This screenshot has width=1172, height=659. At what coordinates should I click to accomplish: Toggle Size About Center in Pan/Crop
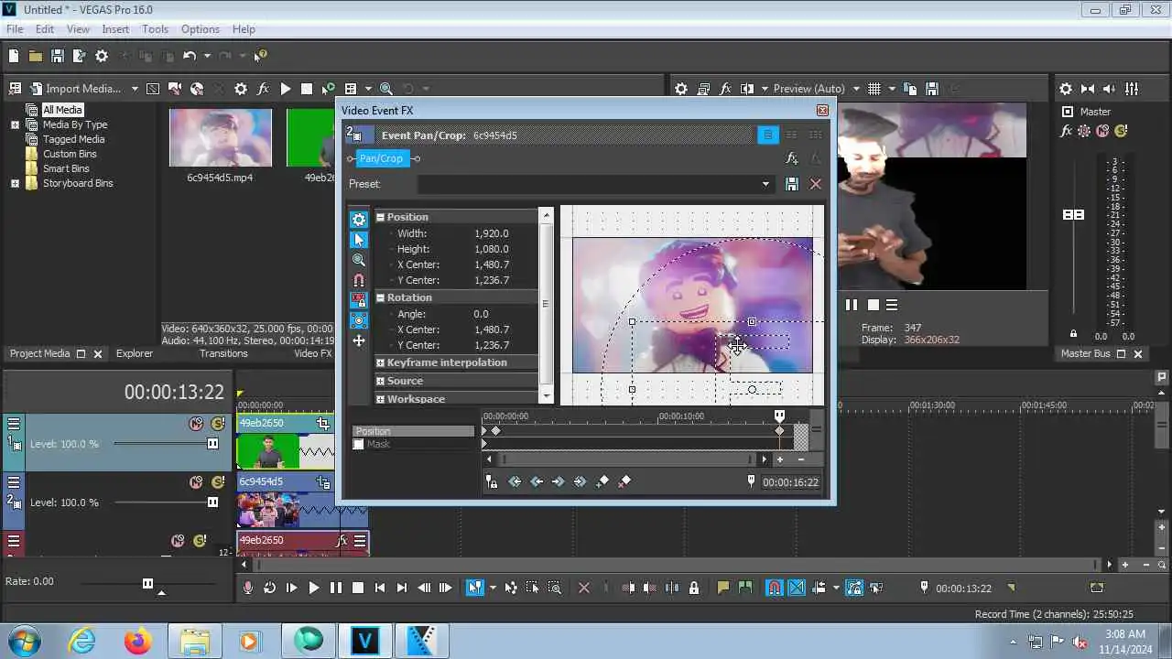[359, 320]
